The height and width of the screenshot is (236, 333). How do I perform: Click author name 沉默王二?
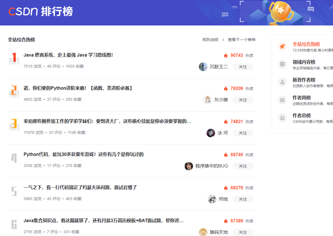click(219, 67)
